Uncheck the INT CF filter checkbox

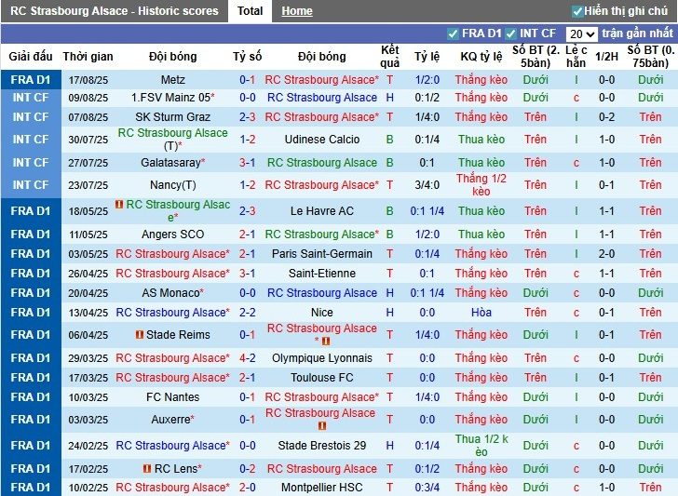(510, 34)
